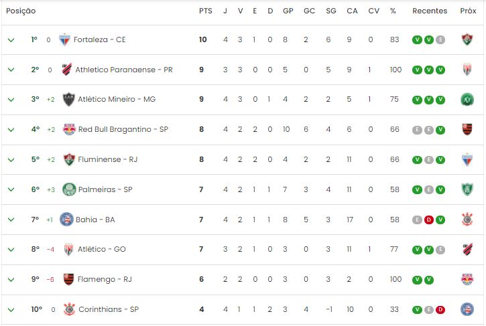Click the red D result badge for Bahia
The image size is (486, 326).
click(428, 220)
